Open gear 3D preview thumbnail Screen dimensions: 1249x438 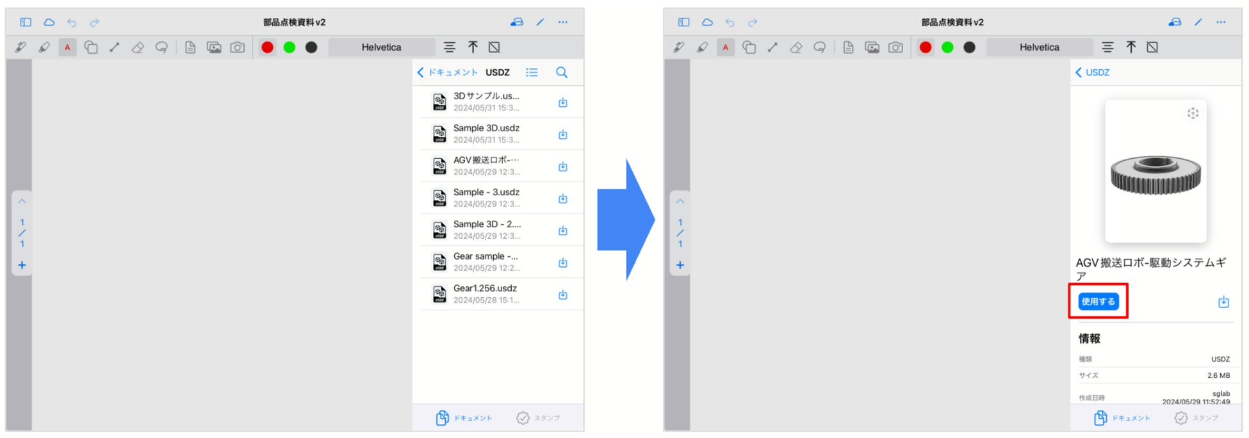coord(1155,172)
